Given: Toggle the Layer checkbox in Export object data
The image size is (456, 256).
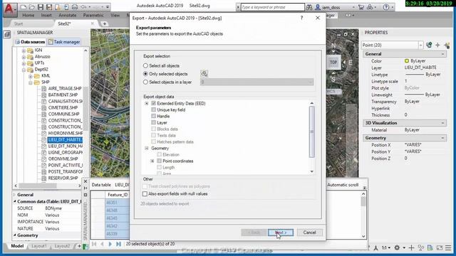Looking at the screenshot, I should point(154,122).
